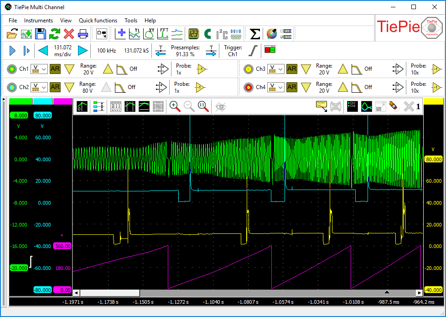Create an XY plot

(149, 33)
